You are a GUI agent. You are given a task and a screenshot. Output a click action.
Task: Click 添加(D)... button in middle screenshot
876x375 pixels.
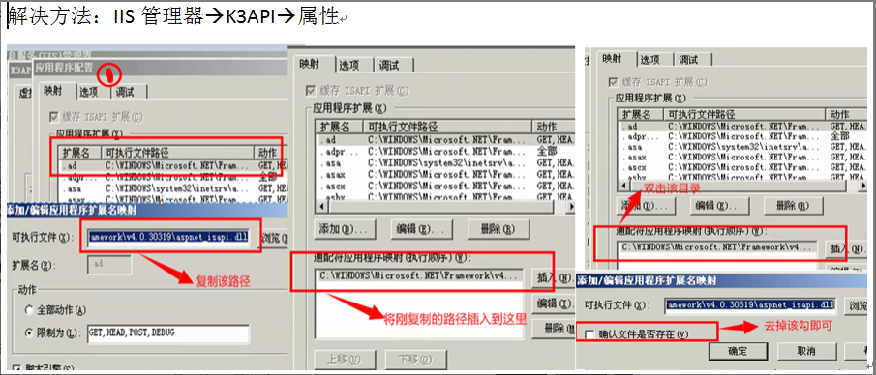click(x=346, y=229)
